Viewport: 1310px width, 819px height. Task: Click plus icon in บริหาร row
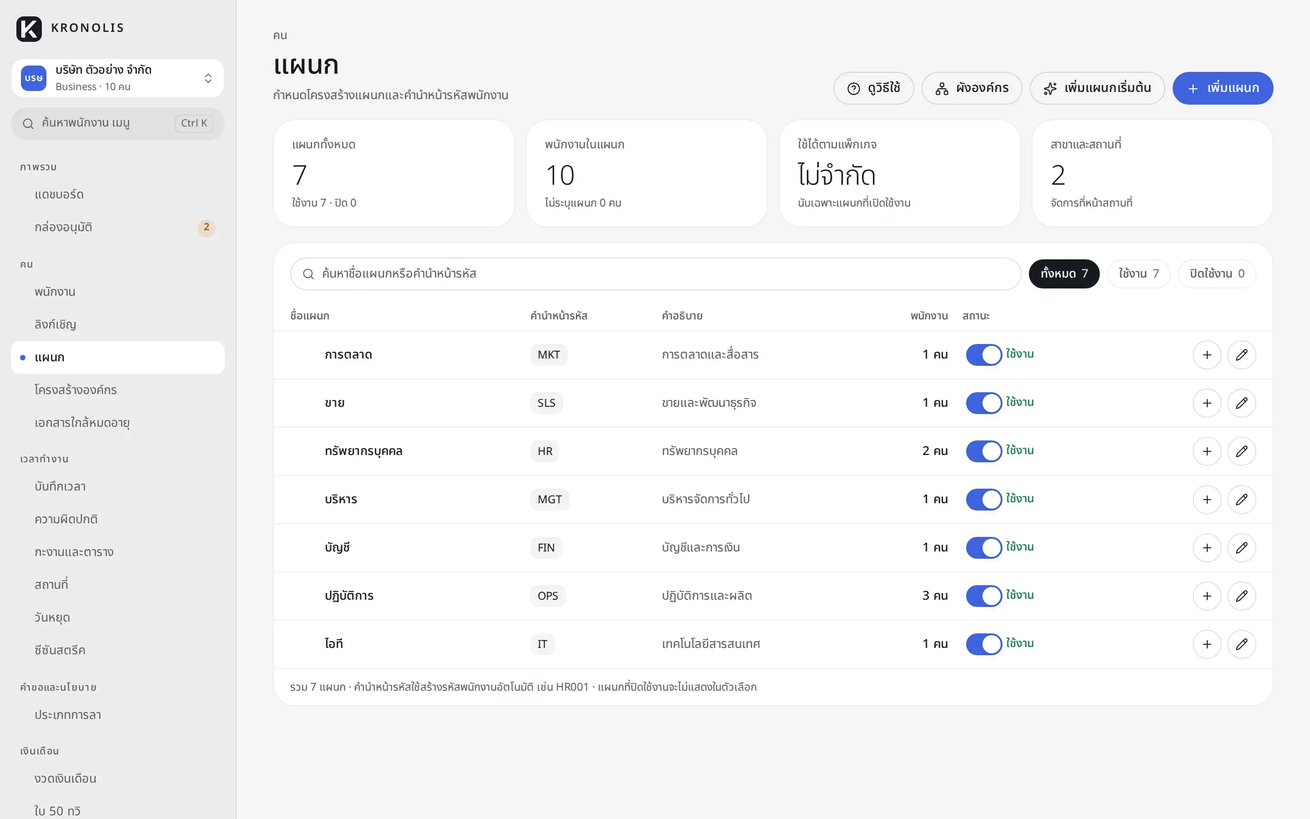coord(1207,500)
